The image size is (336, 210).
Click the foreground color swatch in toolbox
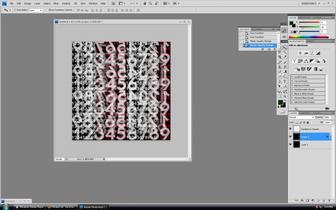pyautogui.click(x=281, y=102)
